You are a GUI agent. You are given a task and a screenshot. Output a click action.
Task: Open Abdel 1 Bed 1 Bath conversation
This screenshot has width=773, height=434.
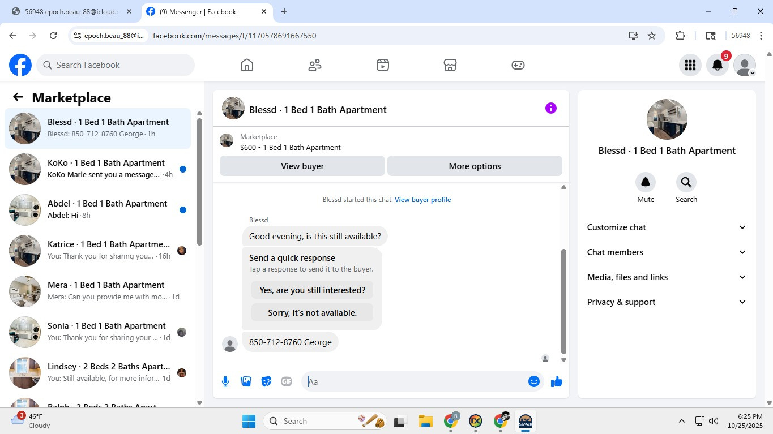click(x=98, y=210)
